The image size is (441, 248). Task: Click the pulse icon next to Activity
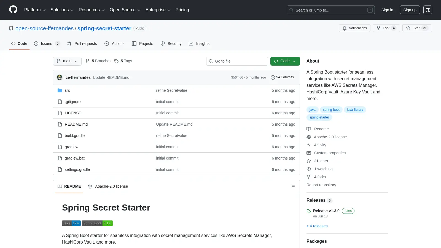tap(309, 145)
